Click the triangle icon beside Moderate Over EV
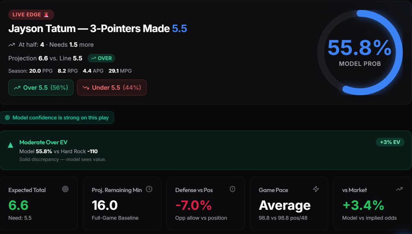This screenshot has width=412, height=234. 11,145
